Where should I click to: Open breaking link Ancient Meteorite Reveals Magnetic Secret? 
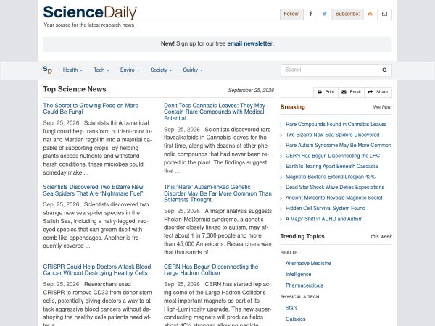coord(334,198)
